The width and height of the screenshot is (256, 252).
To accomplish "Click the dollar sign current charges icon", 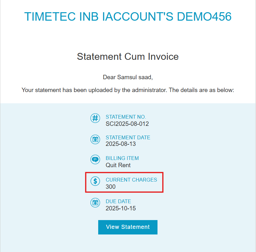I will click(95, 181).
